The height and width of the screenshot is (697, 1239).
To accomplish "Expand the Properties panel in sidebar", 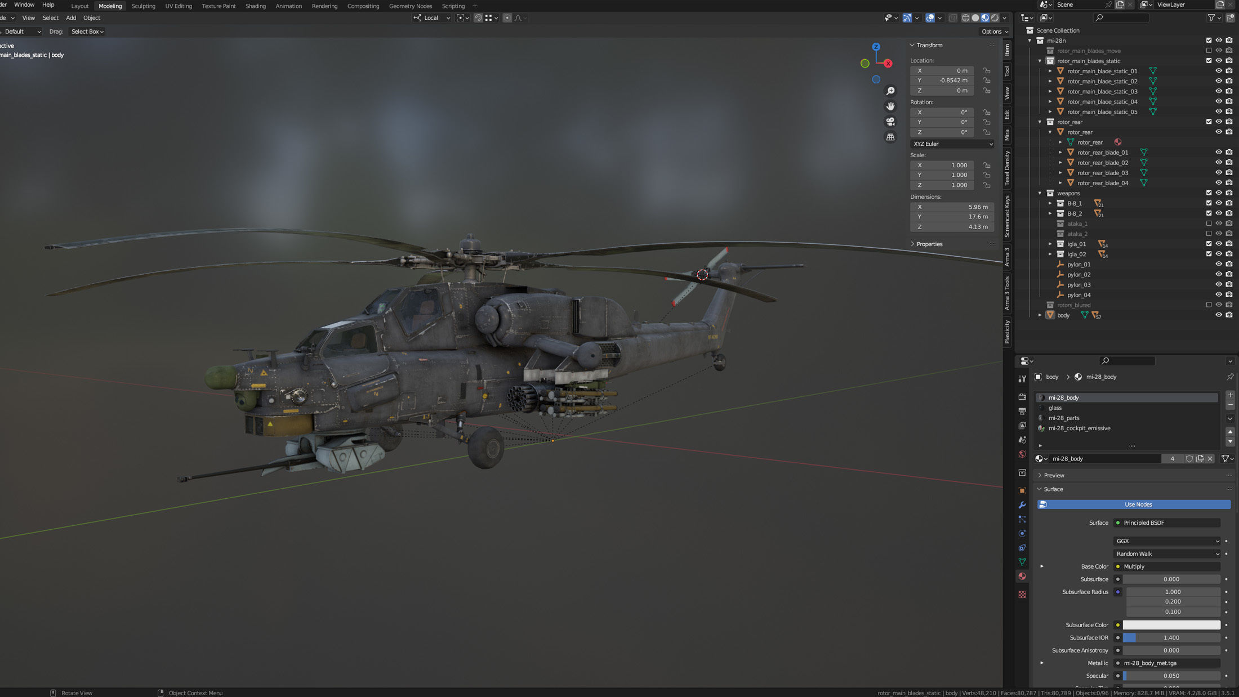I will pos(912,244).
